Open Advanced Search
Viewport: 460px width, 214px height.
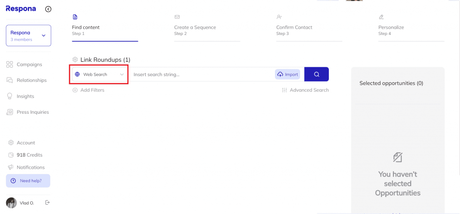click(305, 90)
